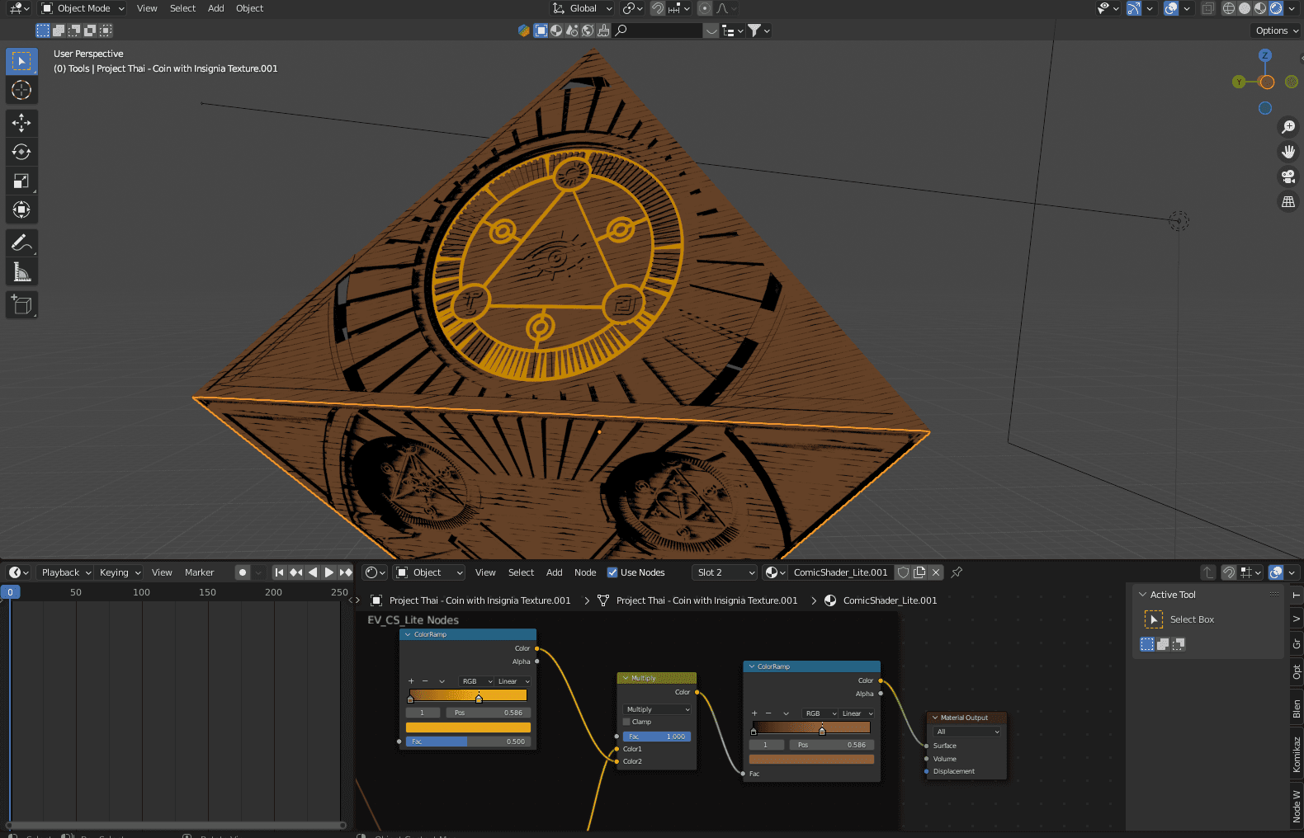Viewport: 1304px width, 838px height.
Task: Toggle auto keying record button
Action: click(243, 572)
